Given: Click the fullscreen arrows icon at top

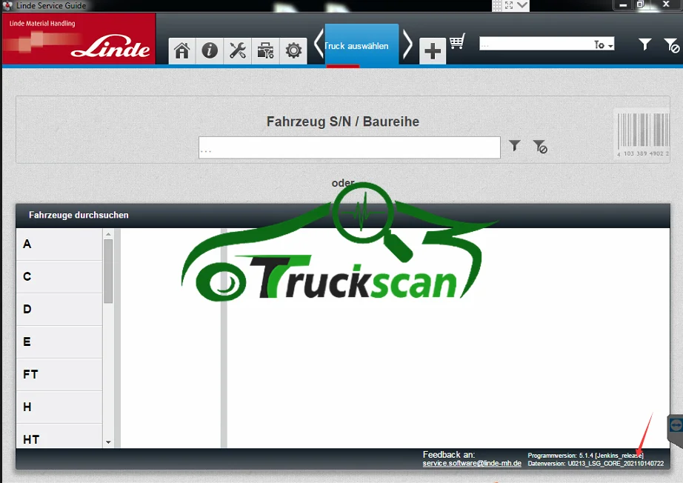Looking at the screenshot, I should (509, 5).
